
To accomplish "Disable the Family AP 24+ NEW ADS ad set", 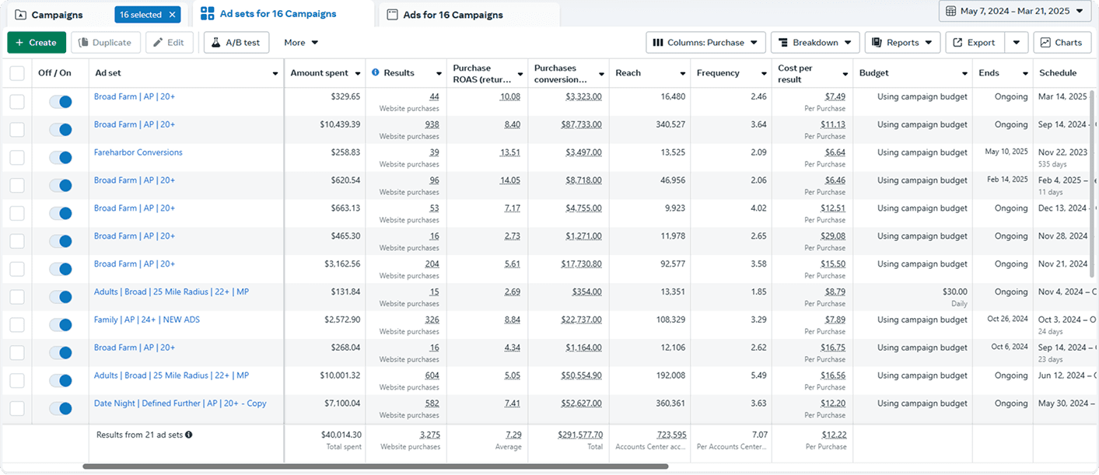I will tap(60, 325).
